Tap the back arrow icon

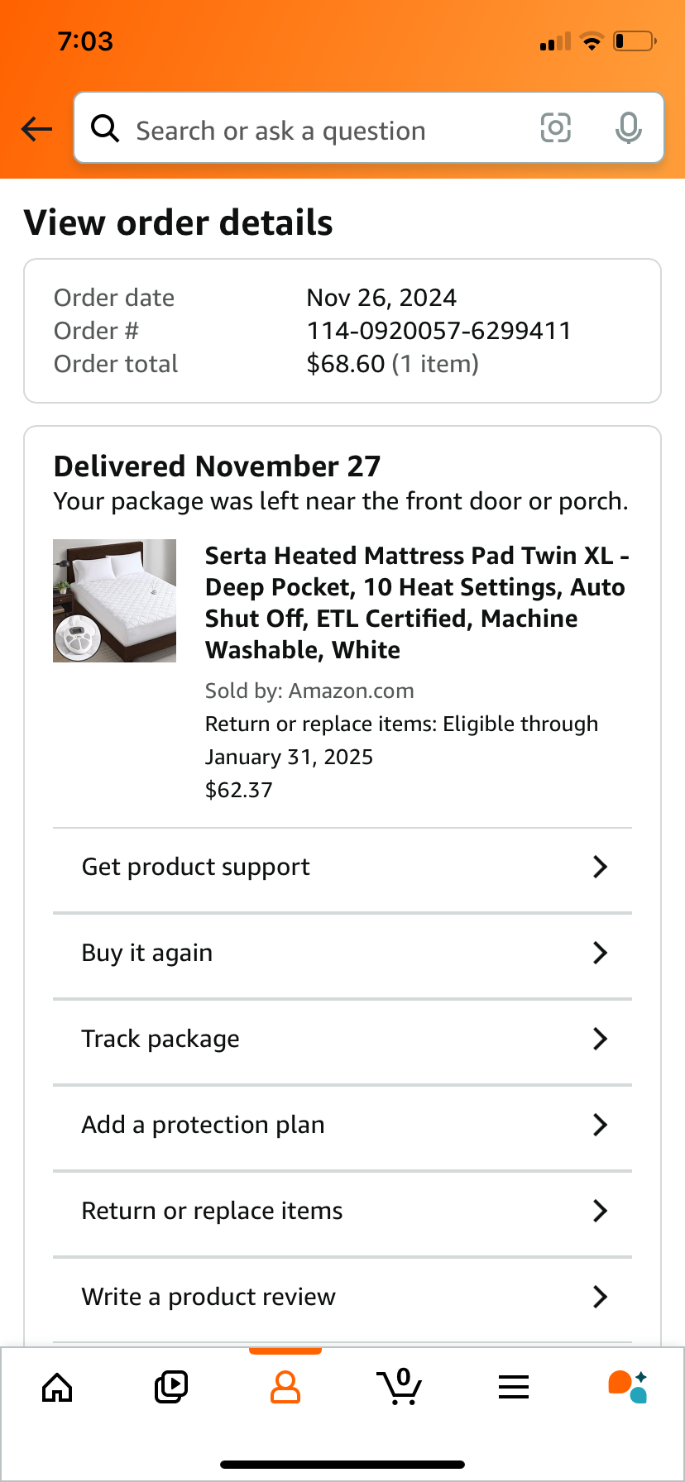(x=36, y=129)
